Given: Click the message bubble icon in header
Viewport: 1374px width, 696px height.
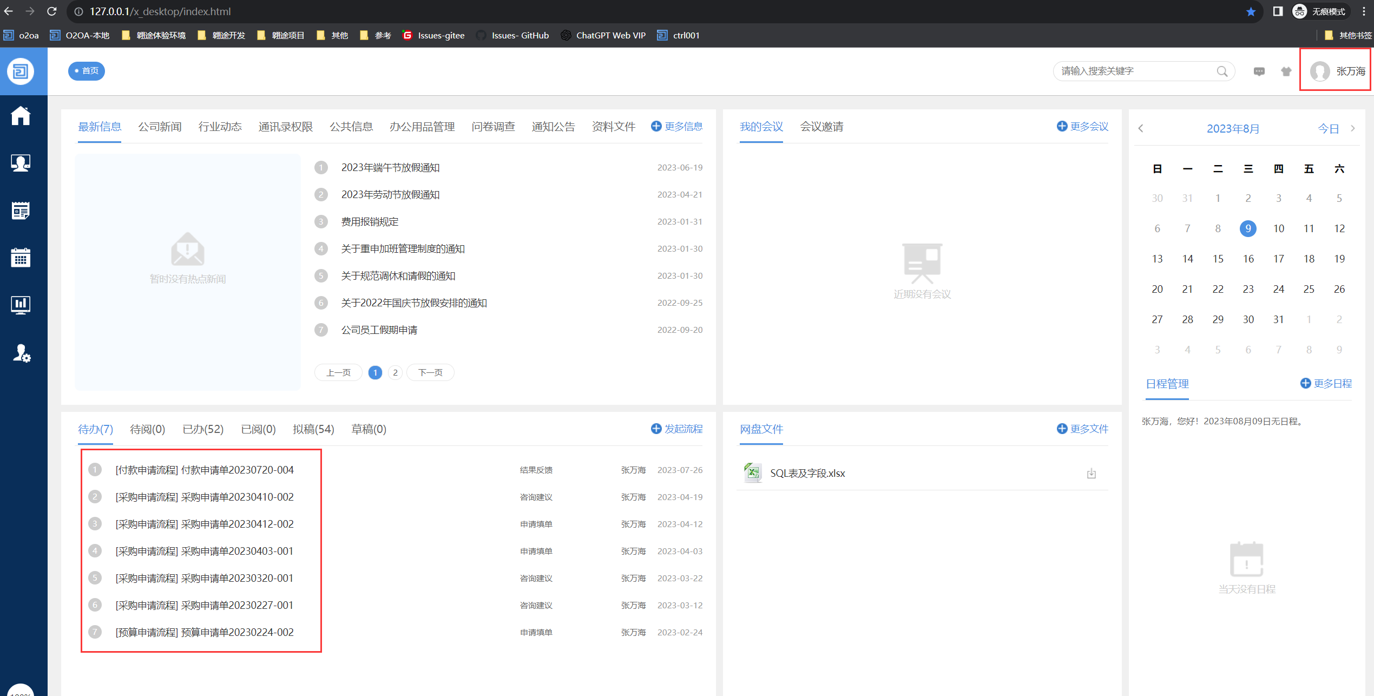Looking at the screenshot, I should (1259, 71).
